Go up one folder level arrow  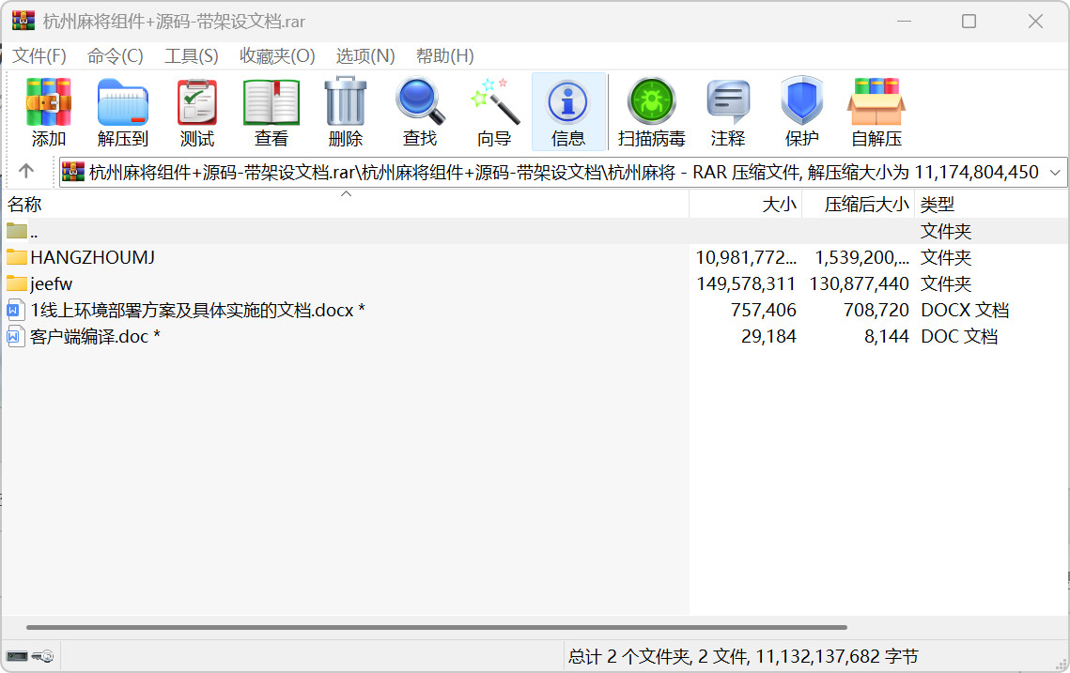click(x=26, y=171)
